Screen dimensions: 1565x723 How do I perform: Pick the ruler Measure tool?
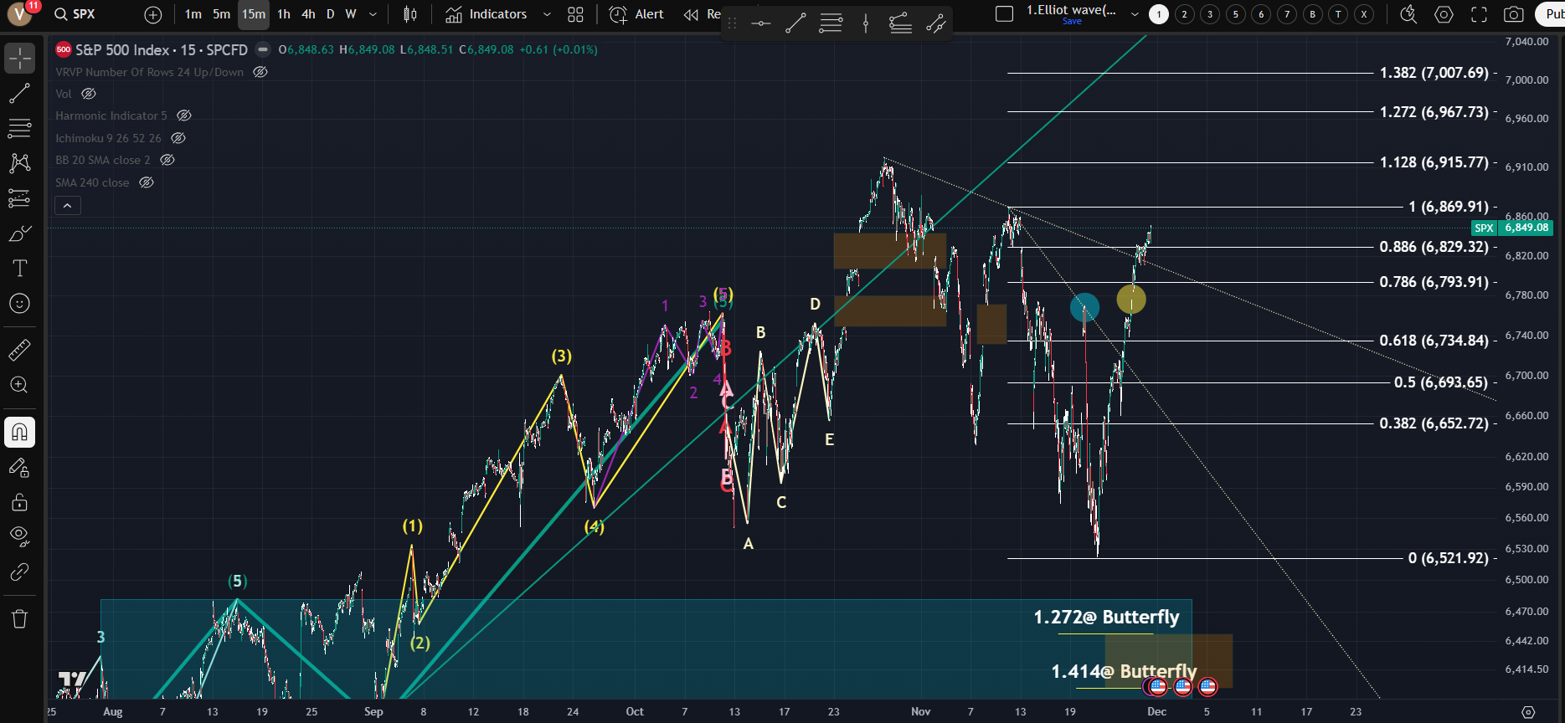click(19, 350)
